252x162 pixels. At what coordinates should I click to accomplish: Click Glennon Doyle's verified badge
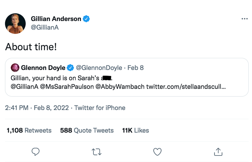pyautogui.click(x=70, y=68)
